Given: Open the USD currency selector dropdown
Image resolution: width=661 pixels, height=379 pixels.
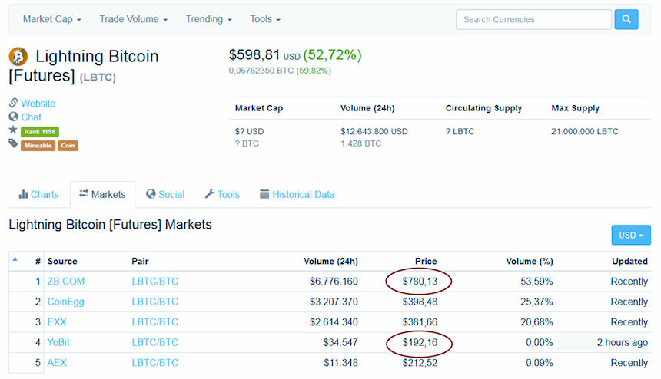Looking at the screenshot, I should (631, 235).
